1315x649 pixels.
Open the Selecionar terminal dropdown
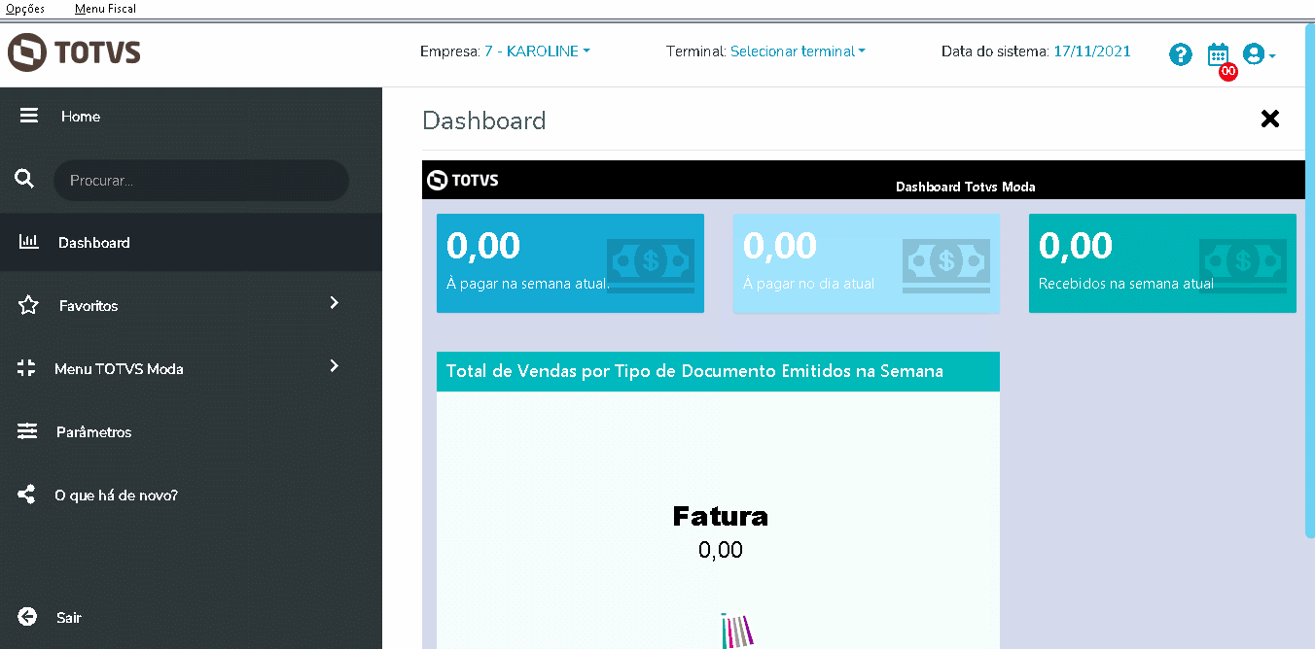point(798,51)
